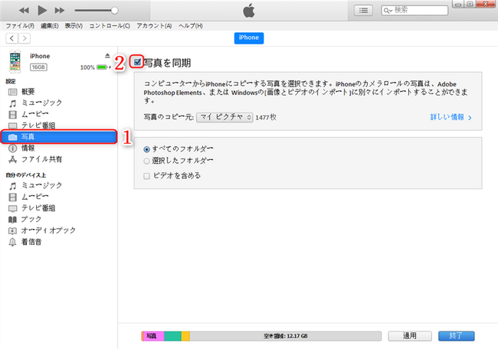Image resolution: width=498 pixels, height=349 pixels.
Task: Click the book icon beside ブック
Action: click(12, 220)
